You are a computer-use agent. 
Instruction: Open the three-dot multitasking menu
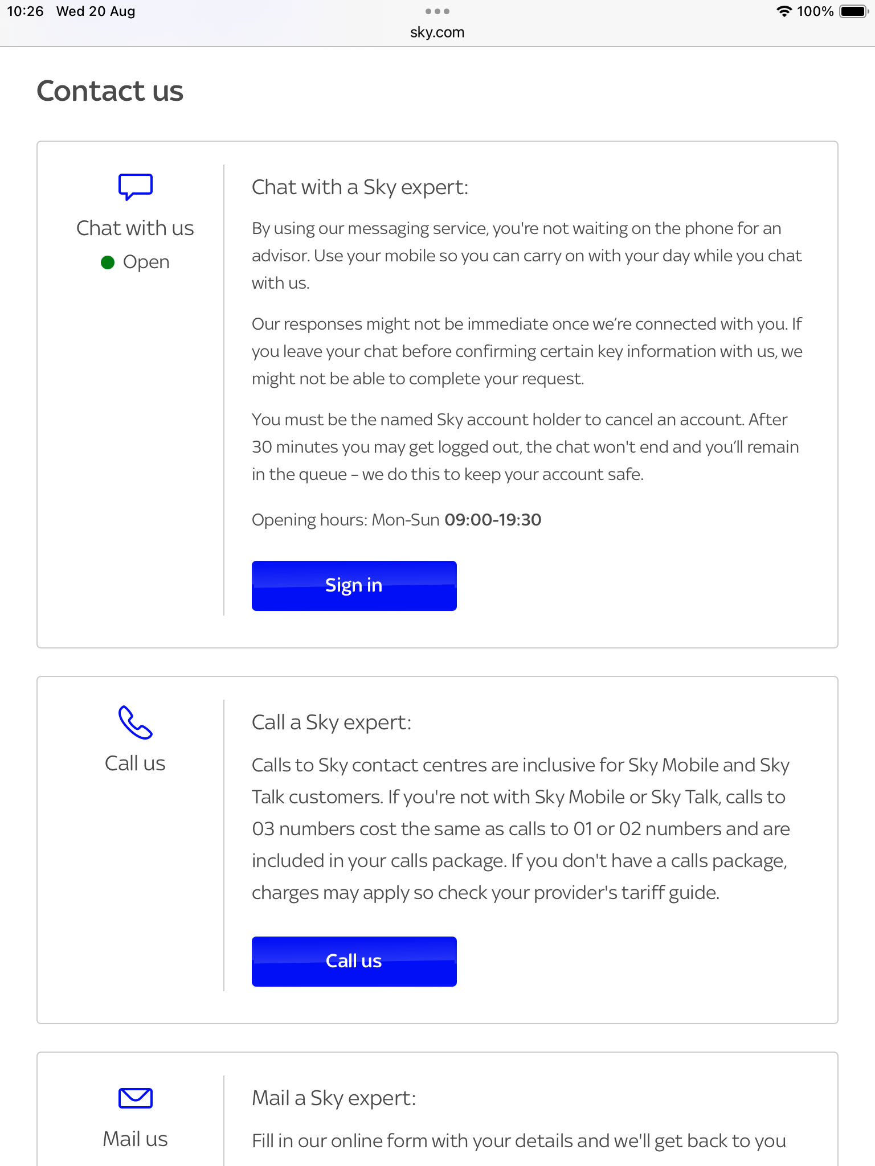[437, 11]
